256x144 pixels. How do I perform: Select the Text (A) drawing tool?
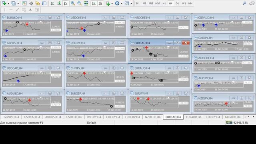[30, 10]
